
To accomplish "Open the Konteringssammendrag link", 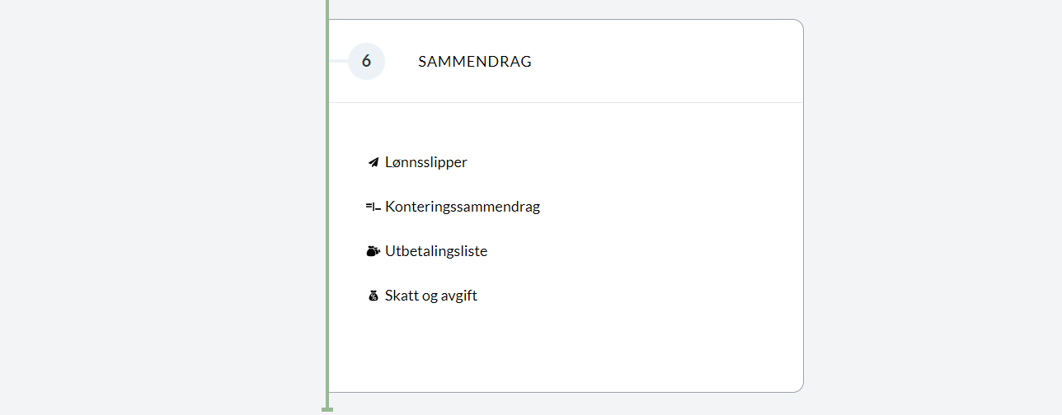I will (x=462, y=207).
